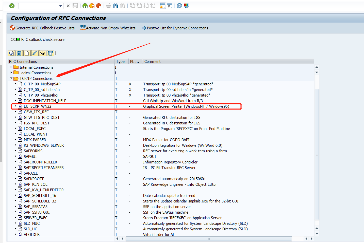Cancel the transaction with the red X icon

tap(99, 5)
